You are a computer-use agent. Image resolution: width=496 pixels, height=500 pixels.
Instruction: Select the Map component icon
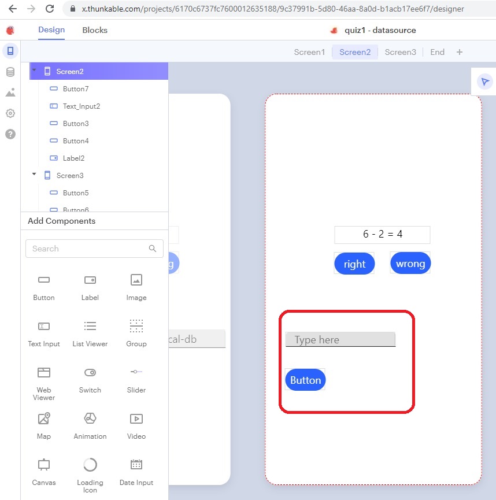[44, 419]
